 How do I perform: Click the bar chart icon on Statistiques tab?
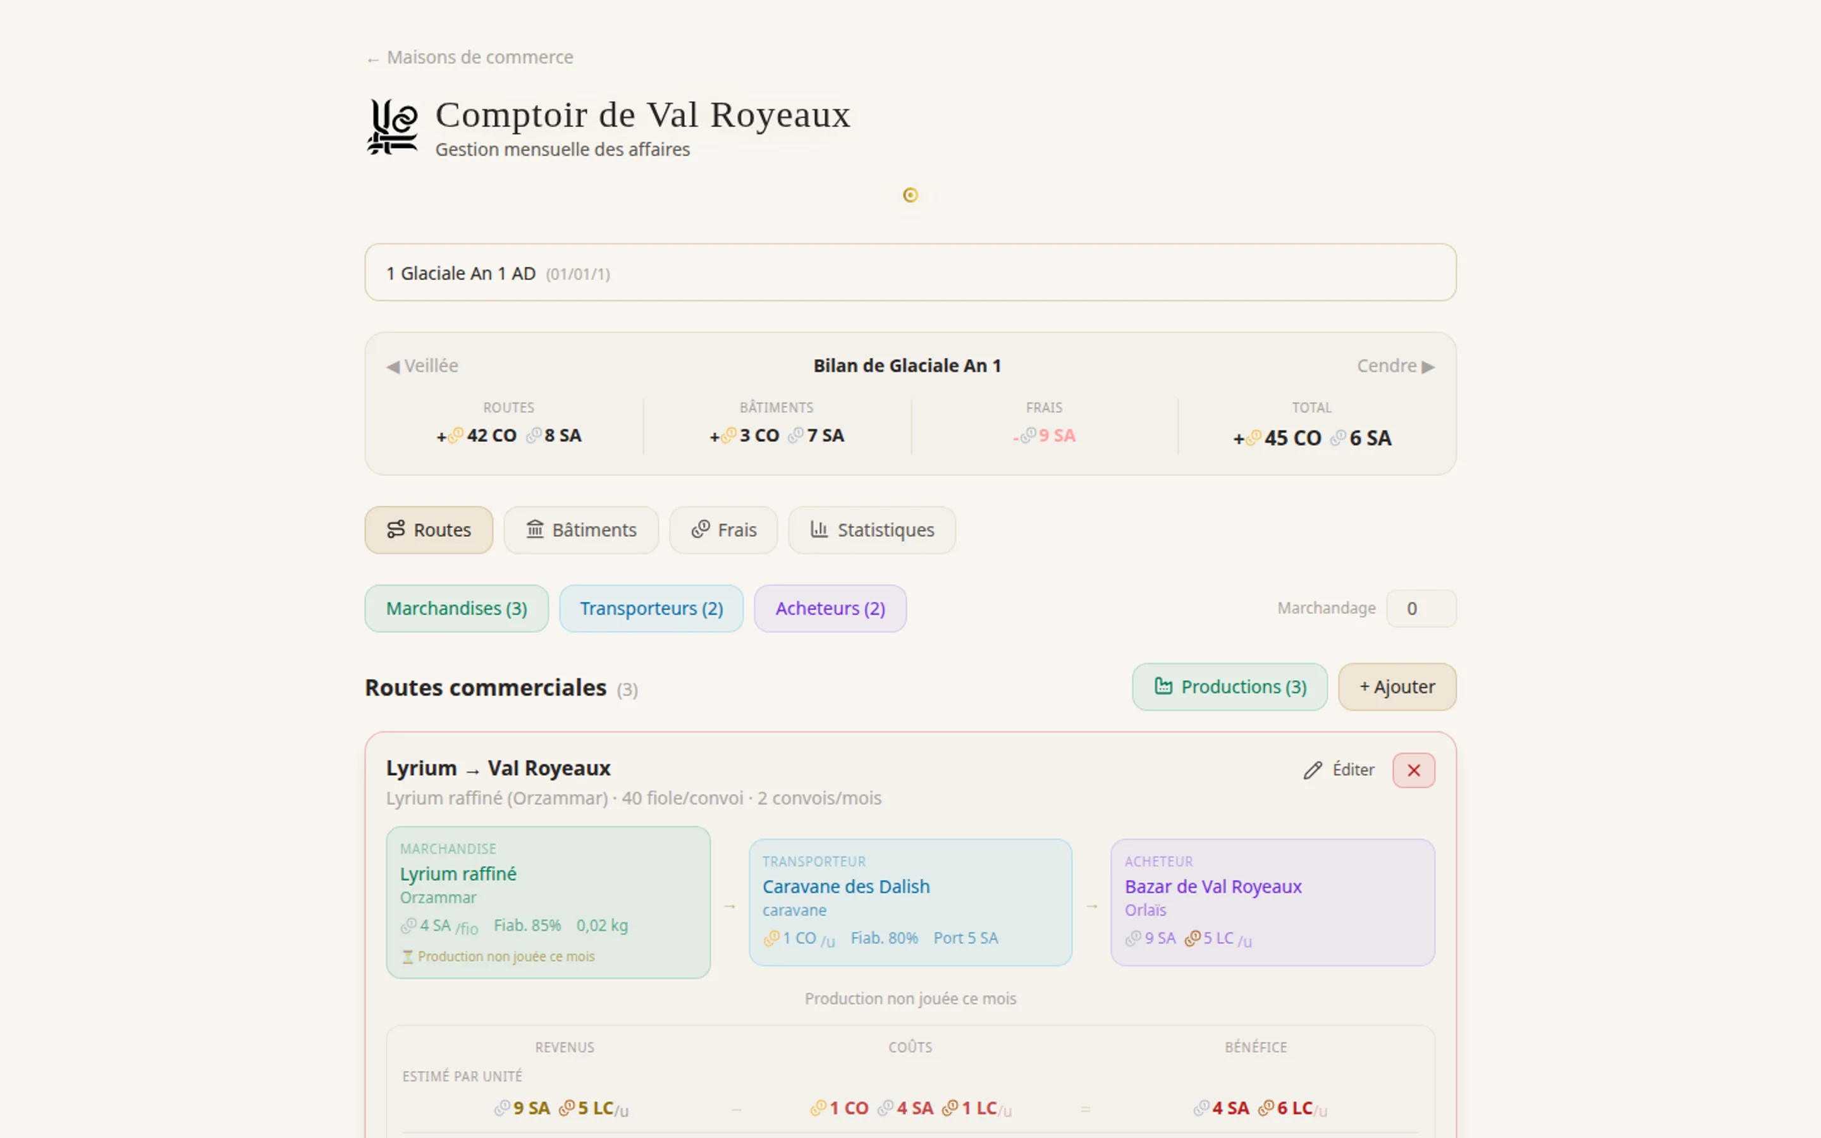point(819,529)
